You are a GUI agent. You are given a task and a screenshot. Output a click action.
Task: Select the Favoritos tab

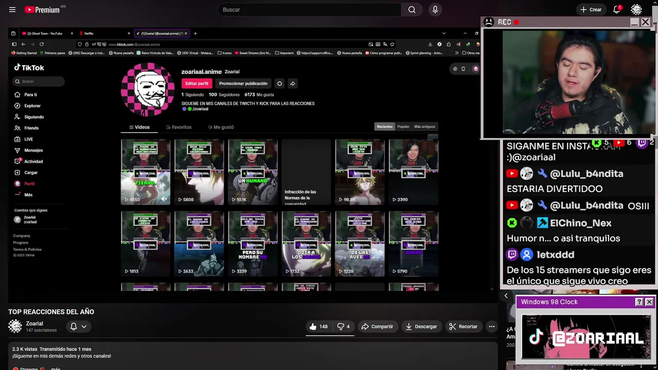click(179, 127)
